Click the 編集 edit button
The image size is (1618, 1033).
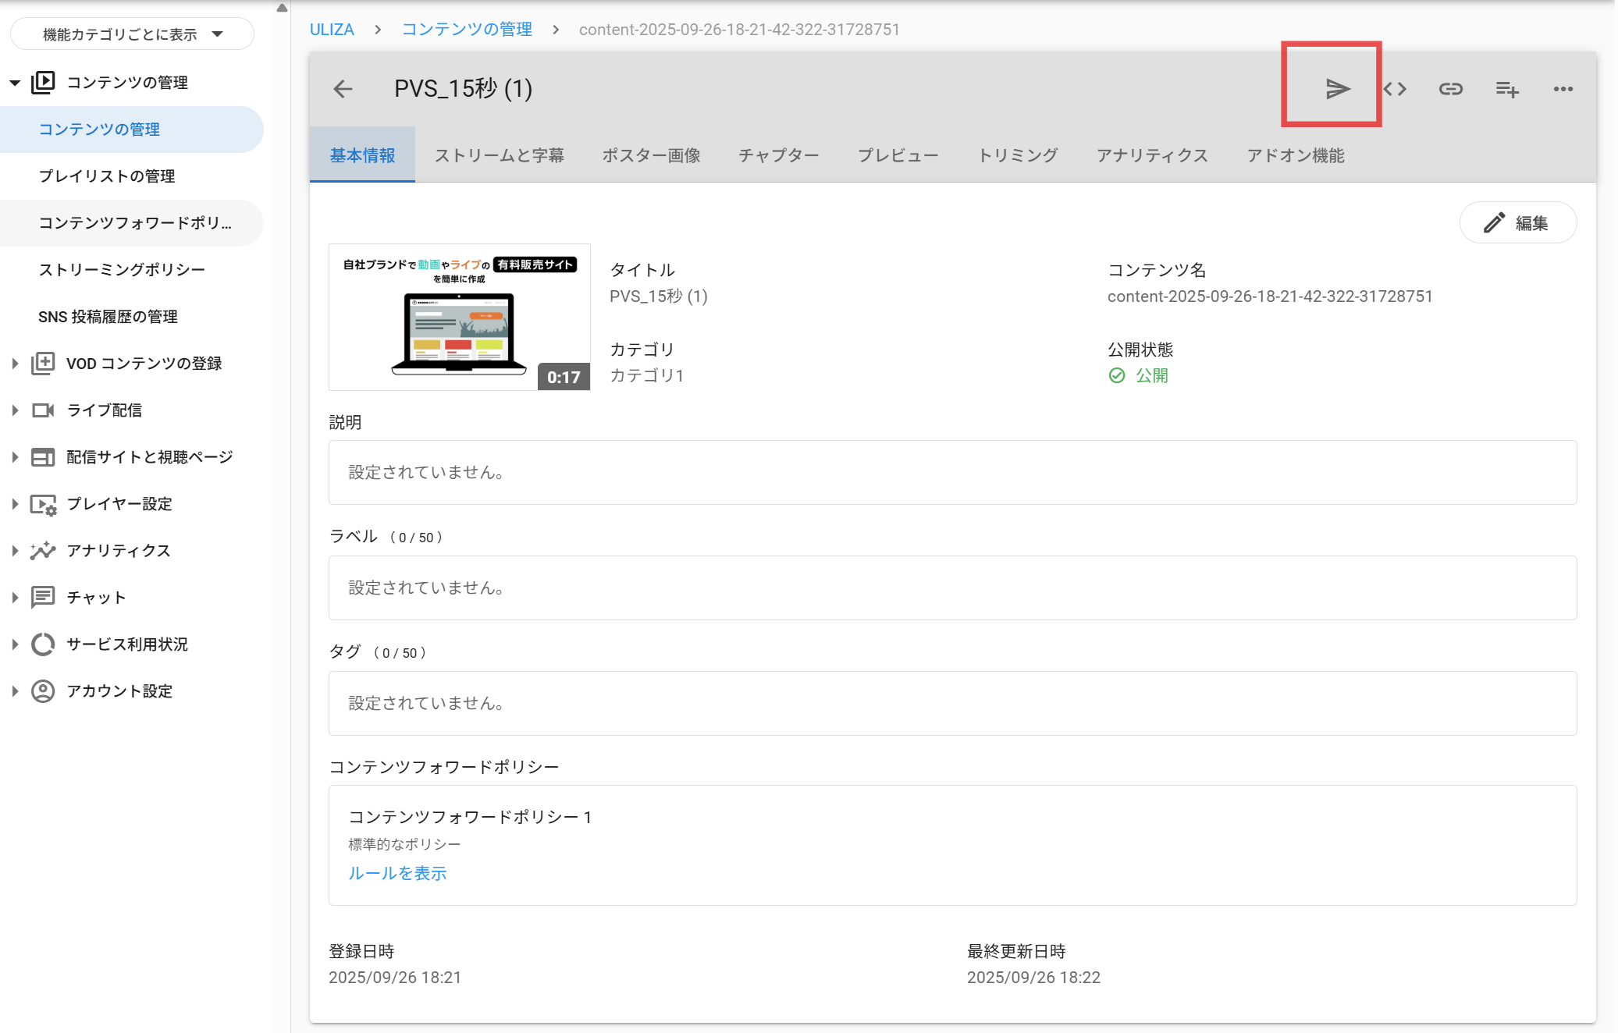[x=1517, y=223]
